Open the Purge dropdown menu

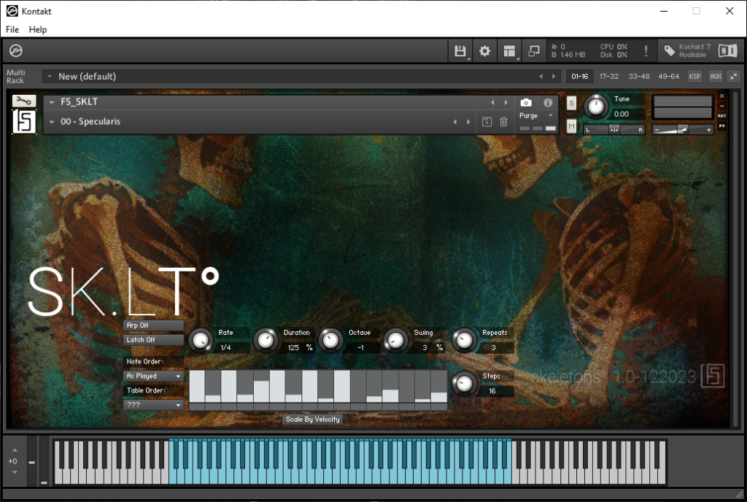click(x=536, y=116)
